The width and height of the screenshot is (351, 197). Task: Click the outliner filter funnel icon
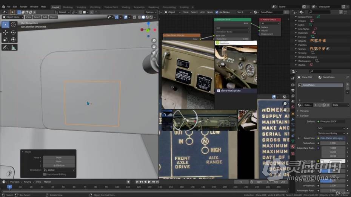(x=341, y=12)
